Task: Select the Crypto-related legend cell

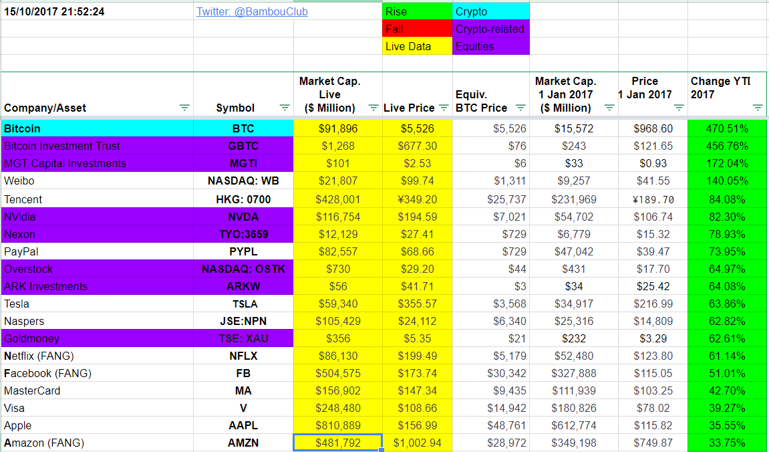Action: [x=491, y=29]
